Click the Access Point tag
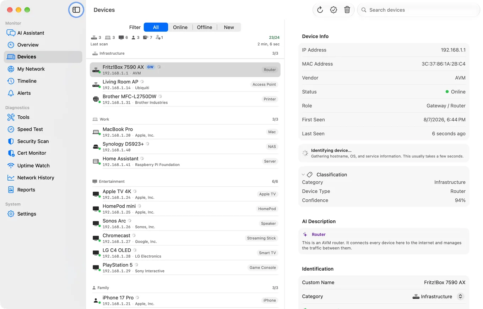 pos(264,84)
